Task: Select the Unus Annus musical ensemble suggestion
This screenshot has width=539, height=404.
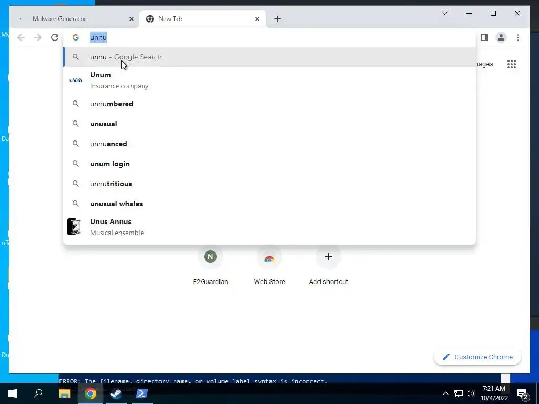Action: (x=269, y=227)
